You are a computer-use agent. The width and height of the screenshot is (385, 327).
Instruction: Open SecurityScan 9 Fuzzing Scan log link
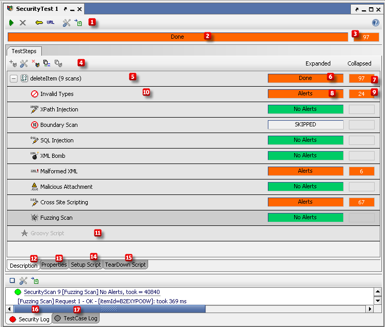pos(91,292)
